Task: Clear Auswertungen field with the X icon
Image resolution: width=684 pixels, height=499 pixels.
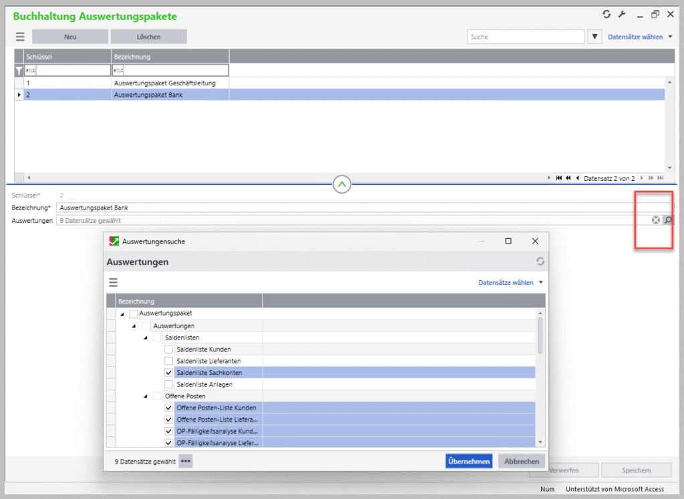Action: (x=656, y=220)
